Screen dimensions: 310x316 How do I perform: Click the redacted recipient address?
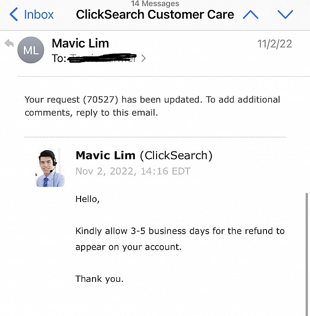point(102,59)
